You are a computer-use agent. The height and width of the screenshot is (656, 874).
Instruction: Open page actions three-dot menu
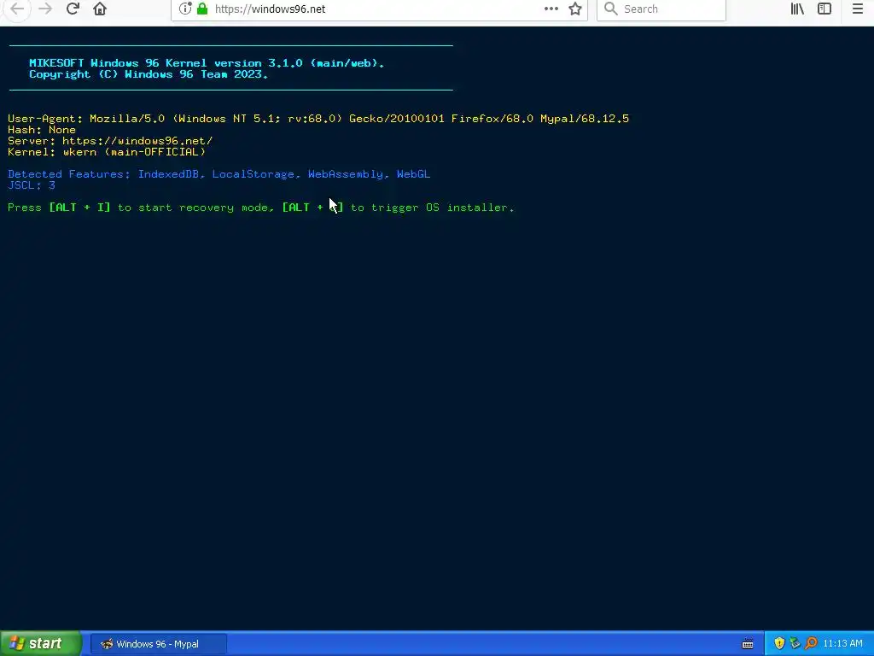(x=551, y=9)
